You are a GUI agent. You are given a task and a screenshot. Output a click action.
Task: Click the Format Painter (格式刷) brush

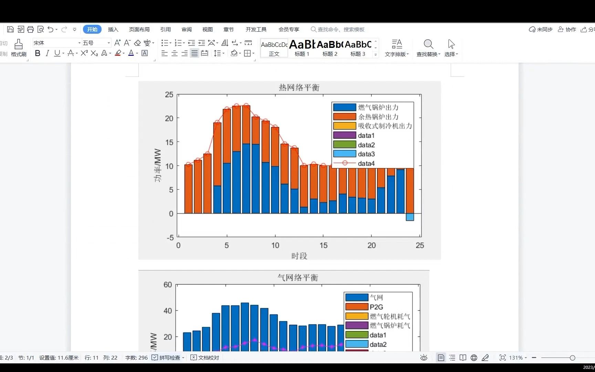click(x=19, y=48)
